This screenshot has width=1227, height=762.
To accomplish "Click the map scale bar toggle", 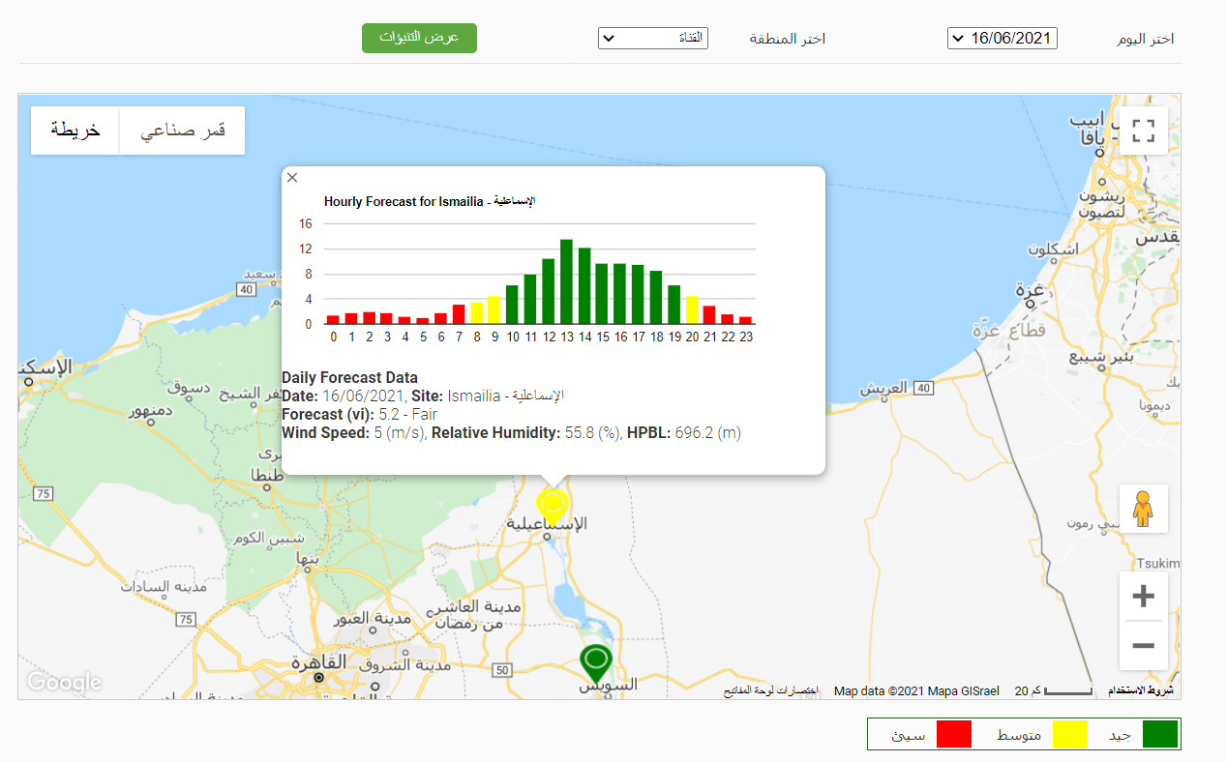I will coord(1053,690).
